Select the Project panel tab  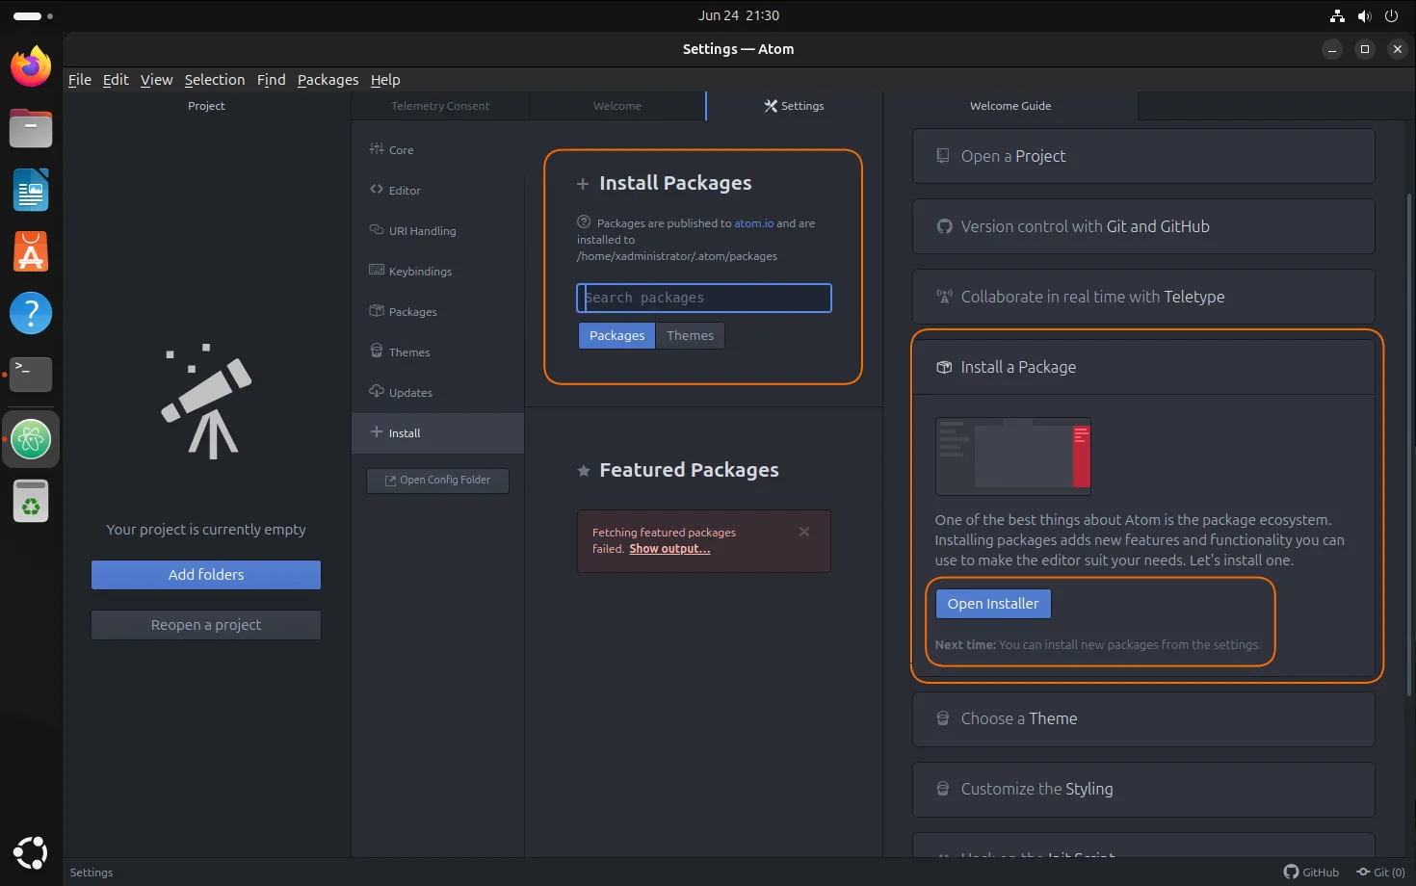[x=206, y=106]
